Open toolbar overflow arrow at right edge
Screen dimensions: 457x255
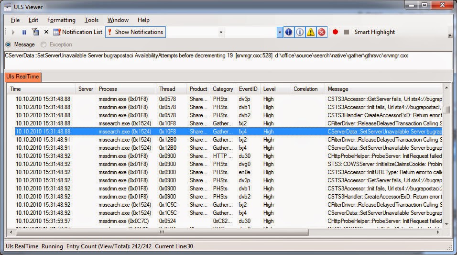(450, 35)
